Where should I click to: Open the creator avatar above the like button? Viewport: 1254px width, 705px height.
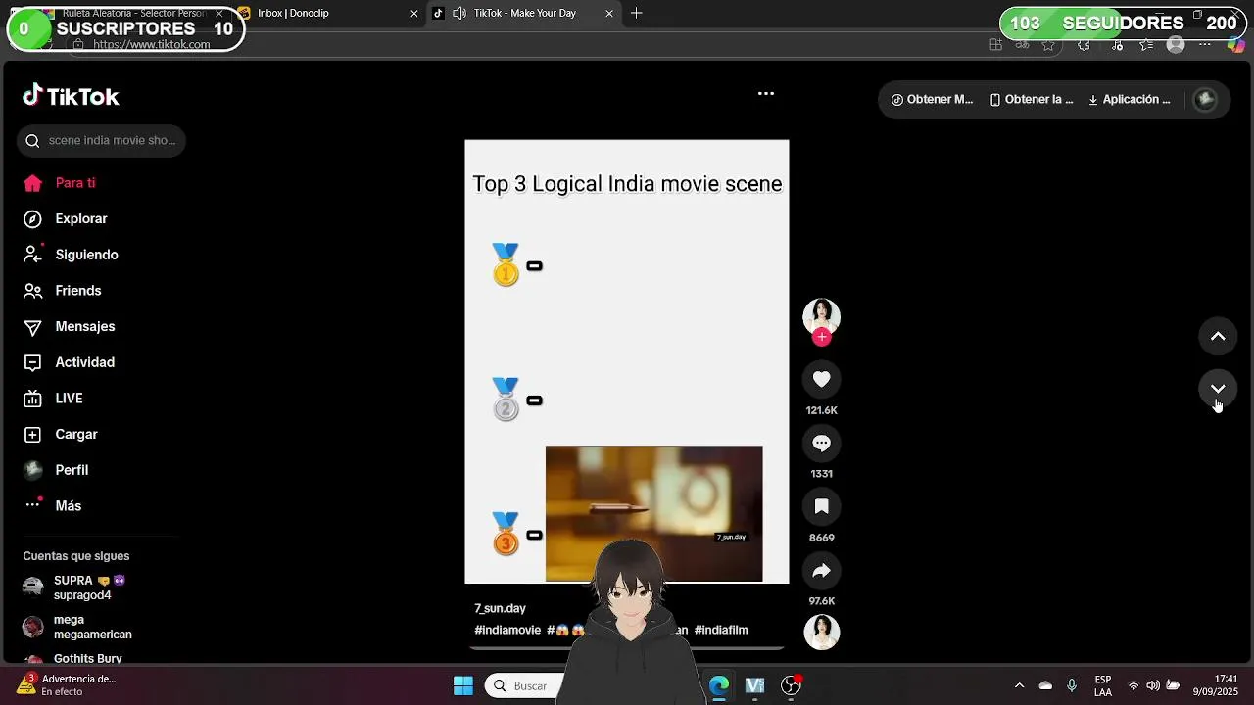(821, 316)
